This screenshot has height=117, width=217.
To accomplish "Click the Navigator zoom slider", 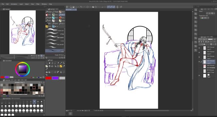I will pyautogui.click(x=14, y=56).
